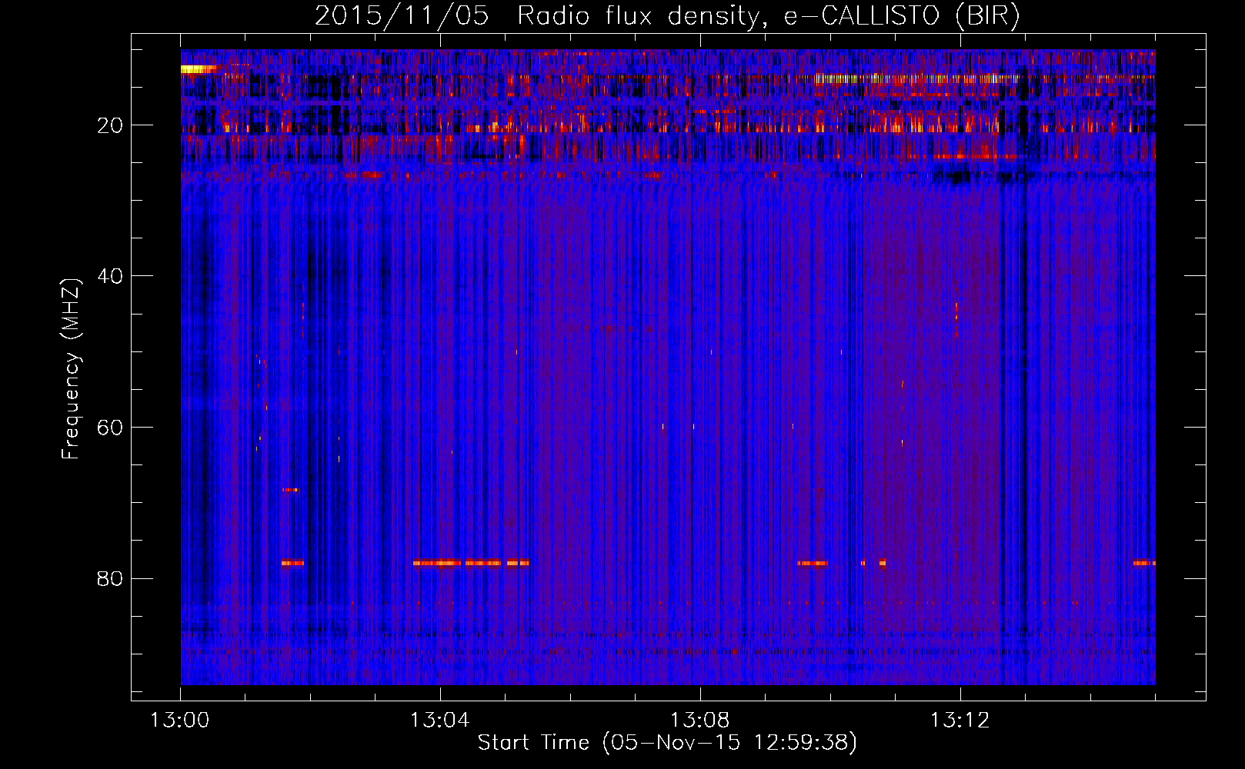Click the short red emission segment near 68 MHz
This screenshot has width=1245, height=769.
pyautogui.click(x=290, y=490)
